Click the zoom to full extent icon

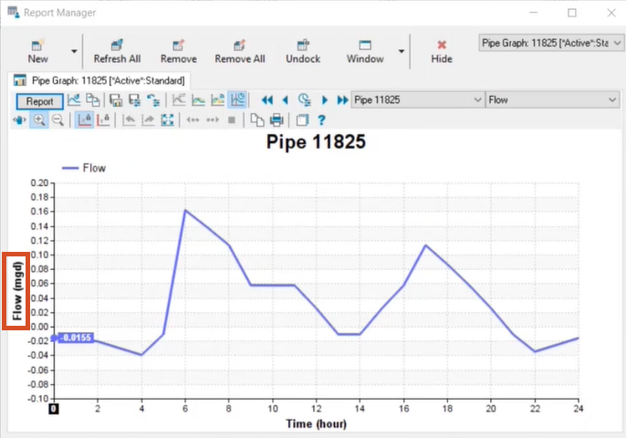tap(167, 120)
